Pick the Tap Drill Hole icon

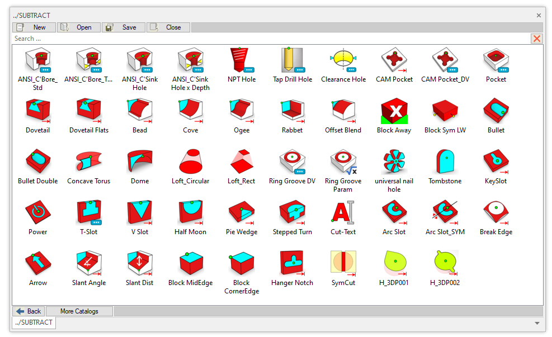pos(292,60)
